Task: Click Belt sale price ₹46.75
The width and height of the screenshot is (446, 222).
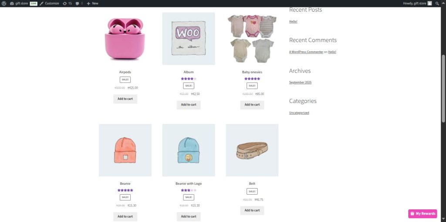Action: [x=259, y=199]
